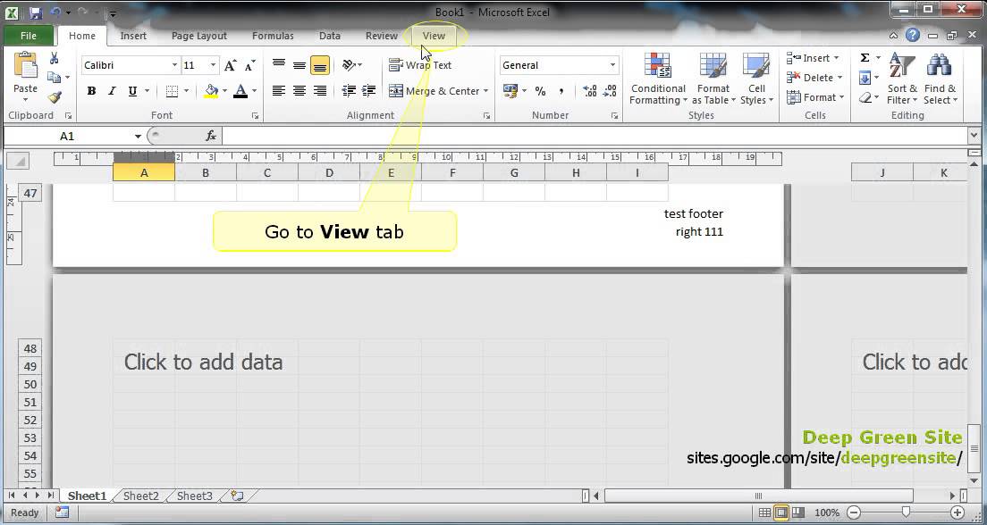Decrease font size with the shrink font icon

[250, 65]
